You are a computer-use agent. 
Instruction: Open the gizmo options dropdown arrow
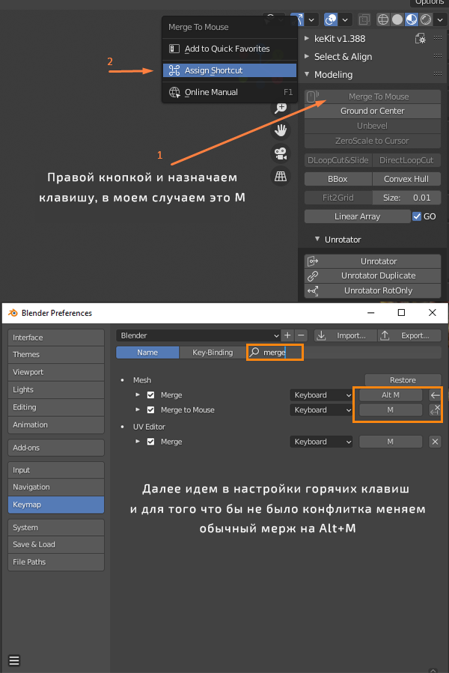[x=311, y=19]
